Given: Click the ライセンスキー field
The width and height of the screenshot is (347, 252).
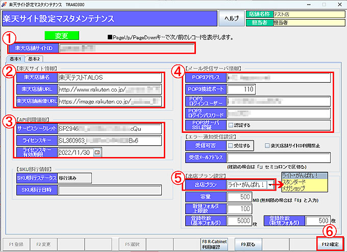Looking at the screenshot, I should click(x=110, y=141).
